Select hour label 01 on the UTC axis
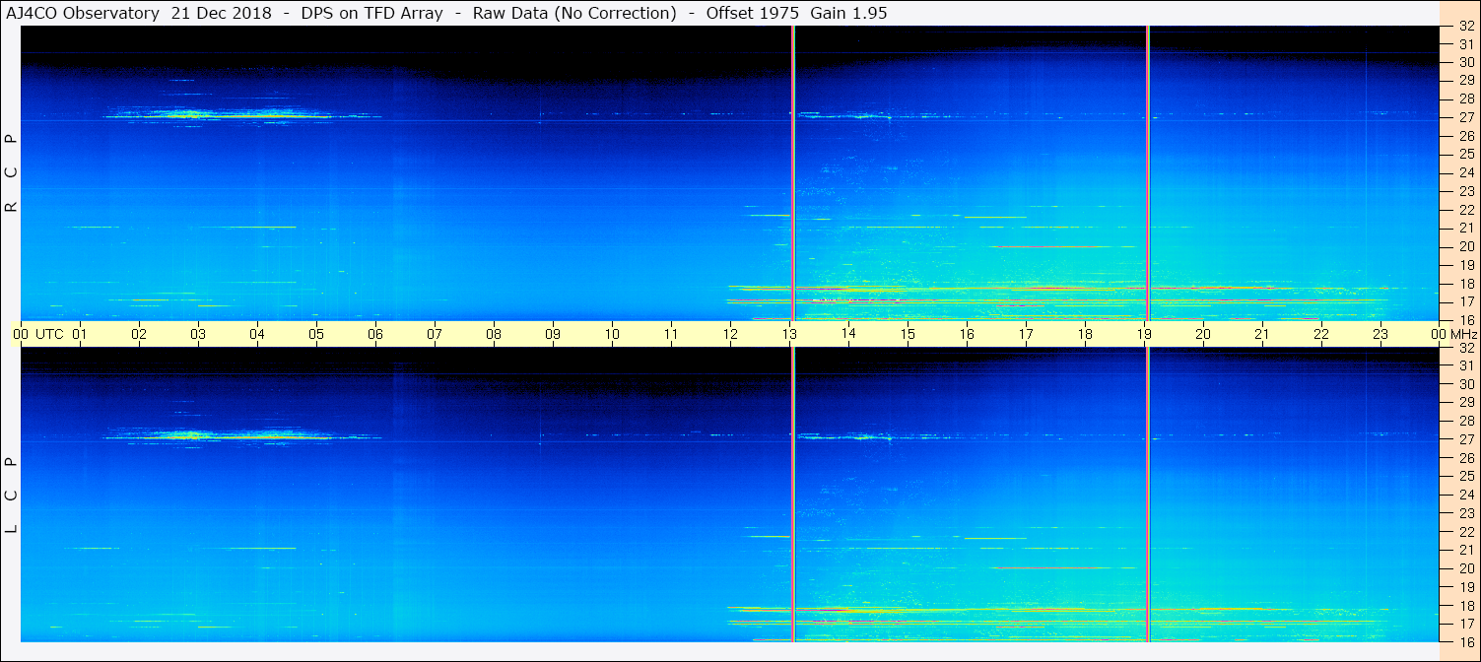This screenshot has height=662, width=1481. coord(80,334)
